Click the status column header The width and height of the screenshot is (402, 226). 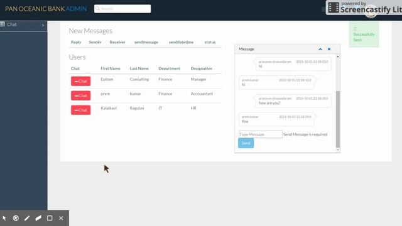point(210,42)
